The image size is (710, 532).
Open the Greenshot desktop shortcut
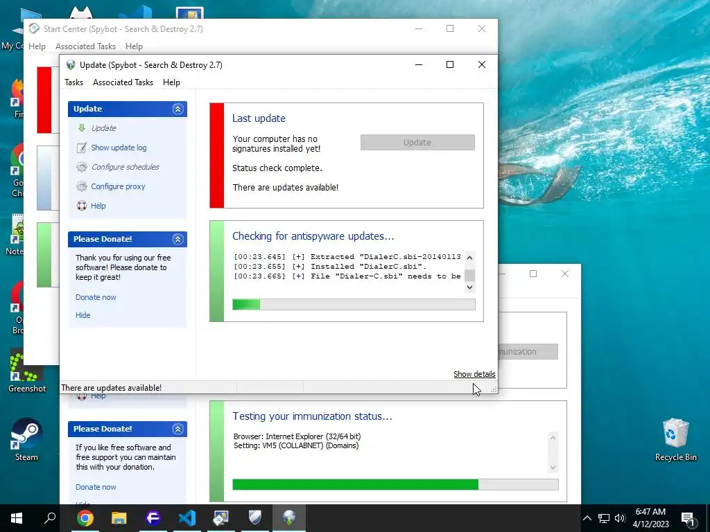[27, 370]
